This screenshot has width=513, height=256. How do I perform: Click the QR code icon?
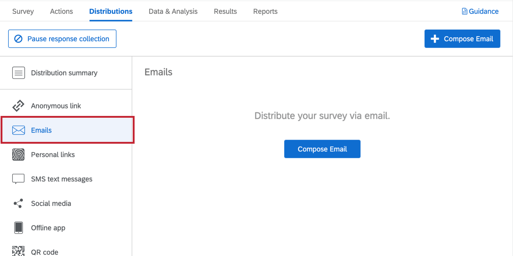18,251
